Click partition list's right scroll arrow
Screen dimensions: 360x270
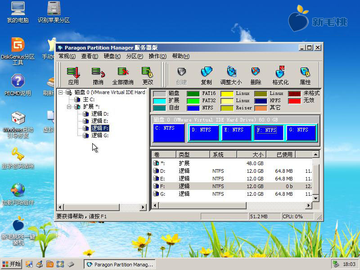(309, 206)
